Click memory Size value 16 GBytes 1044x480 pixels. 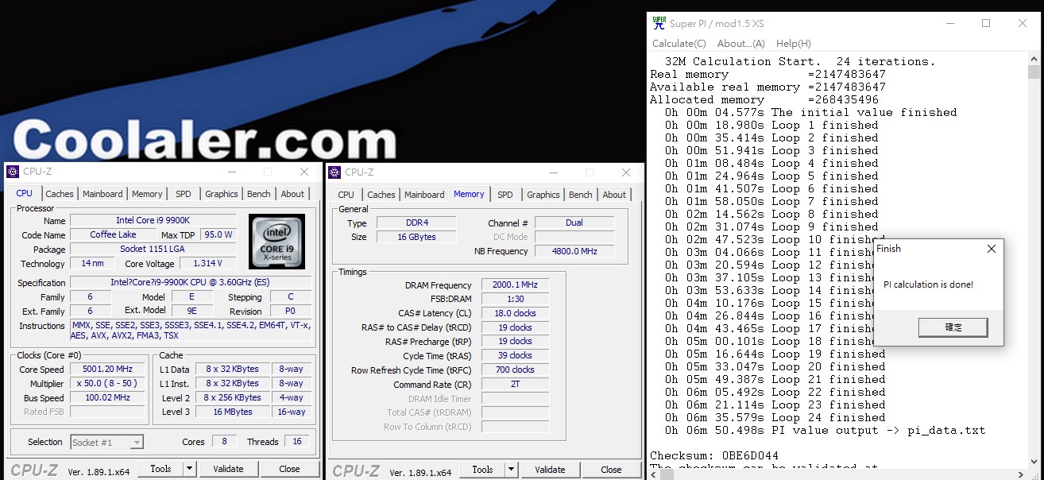click(416, 237)
